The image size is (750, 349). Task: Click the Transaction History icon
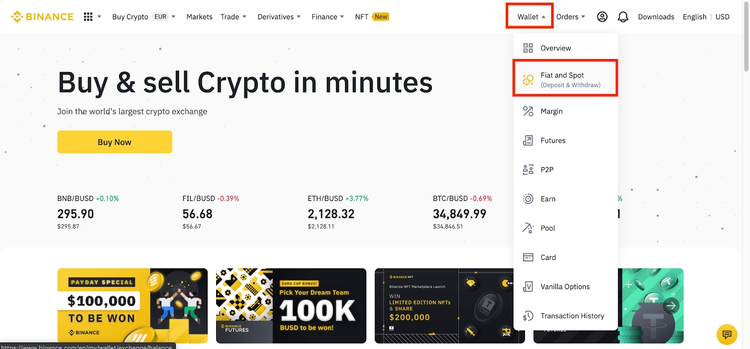click(x=528, y=316)
